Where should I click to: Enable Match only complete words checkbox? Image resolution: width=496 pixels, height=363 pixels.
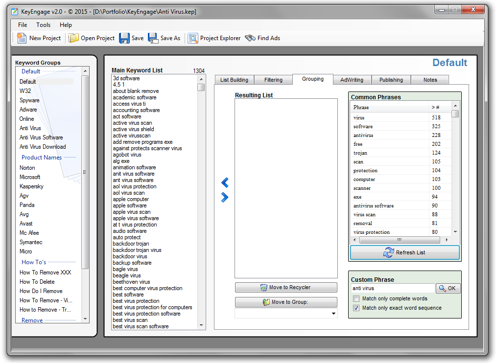356,299
